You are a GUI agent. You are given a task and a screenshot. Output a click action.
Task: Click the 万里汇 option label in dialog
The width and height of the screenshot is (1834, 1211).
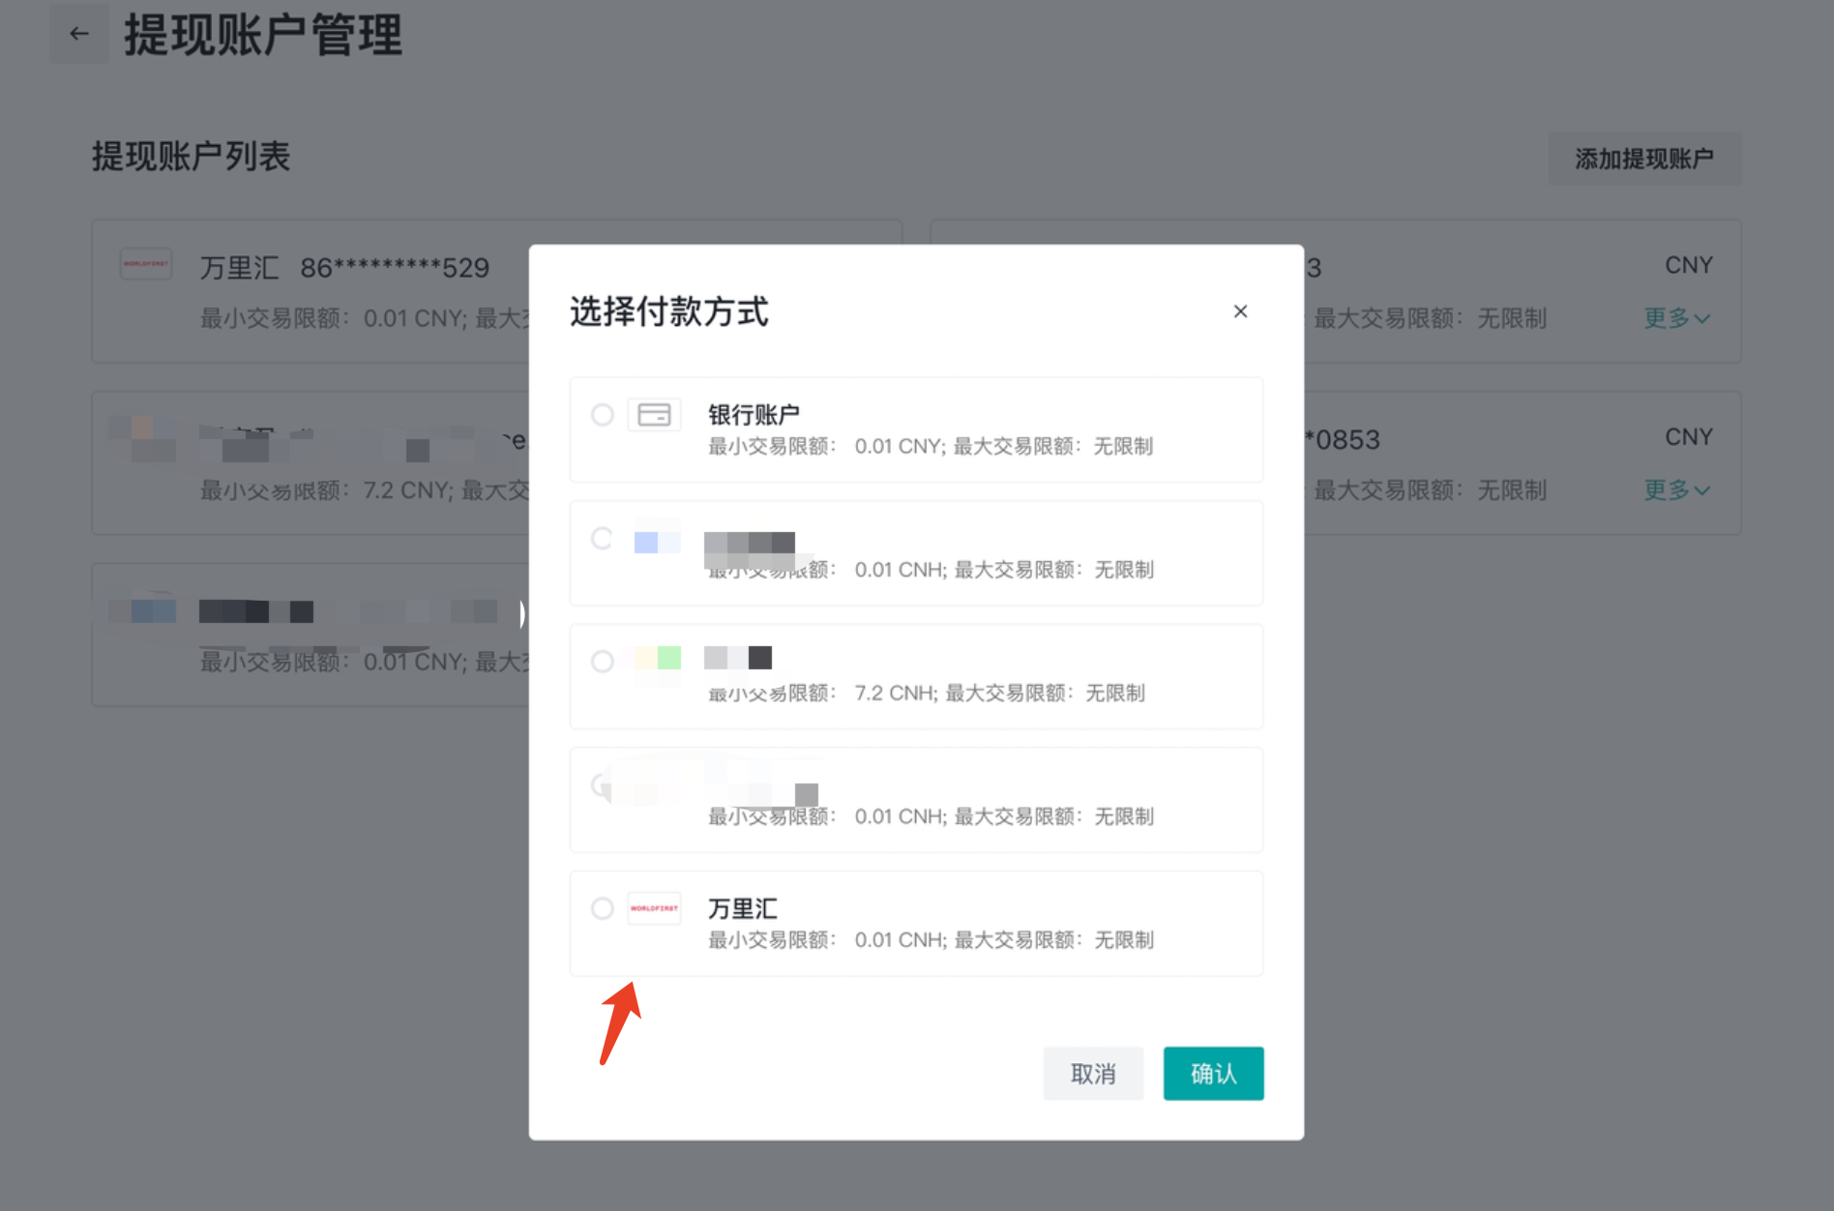coord(742,908)
